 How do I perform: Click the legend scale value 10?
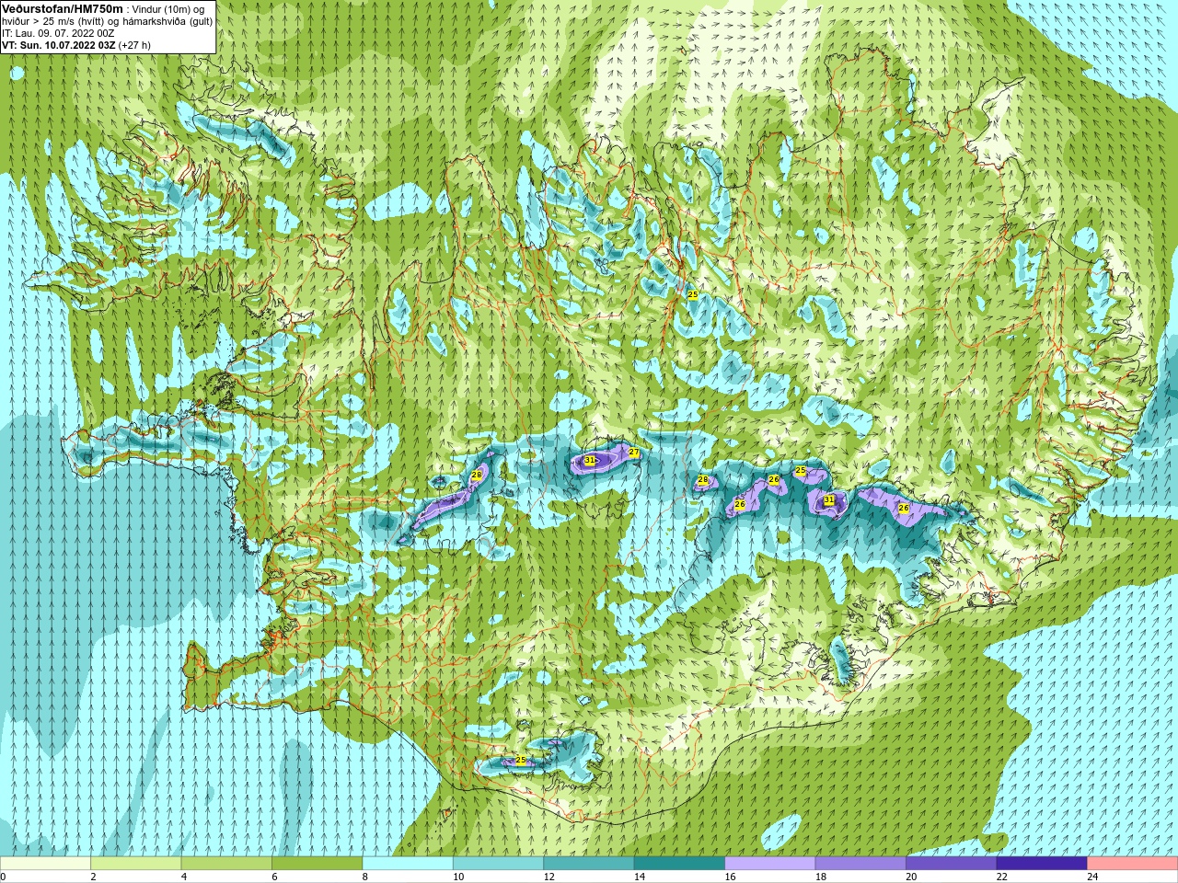pos(458,877)
